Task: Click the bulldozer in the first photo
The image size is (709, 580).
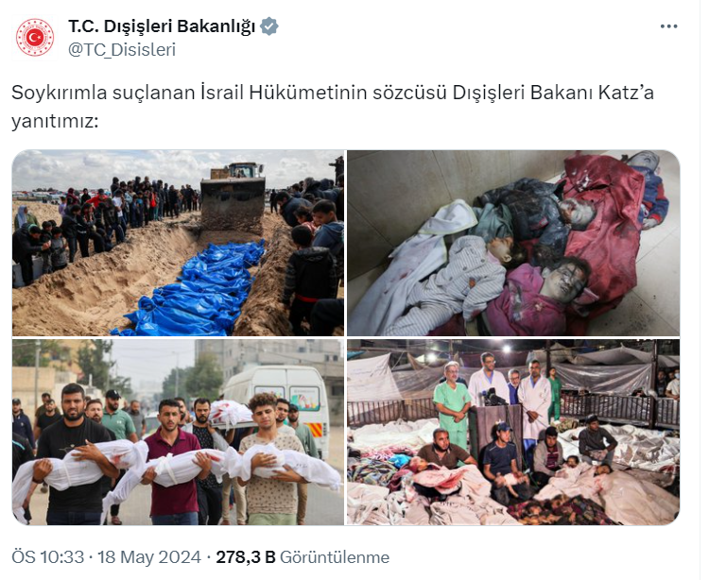Action: tap(233, 196)
